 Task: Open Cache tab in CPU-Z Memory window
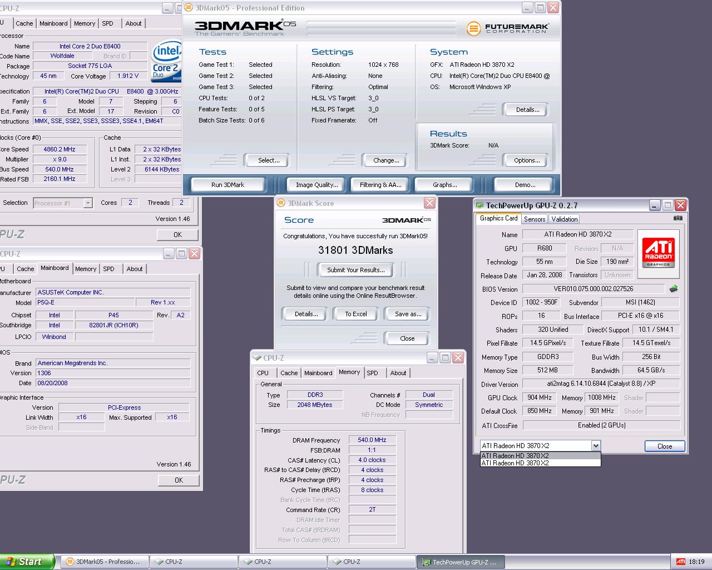(289, 373)
